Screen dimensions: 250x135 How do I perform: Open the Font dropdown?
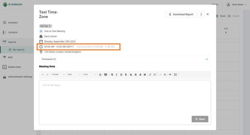90,74
